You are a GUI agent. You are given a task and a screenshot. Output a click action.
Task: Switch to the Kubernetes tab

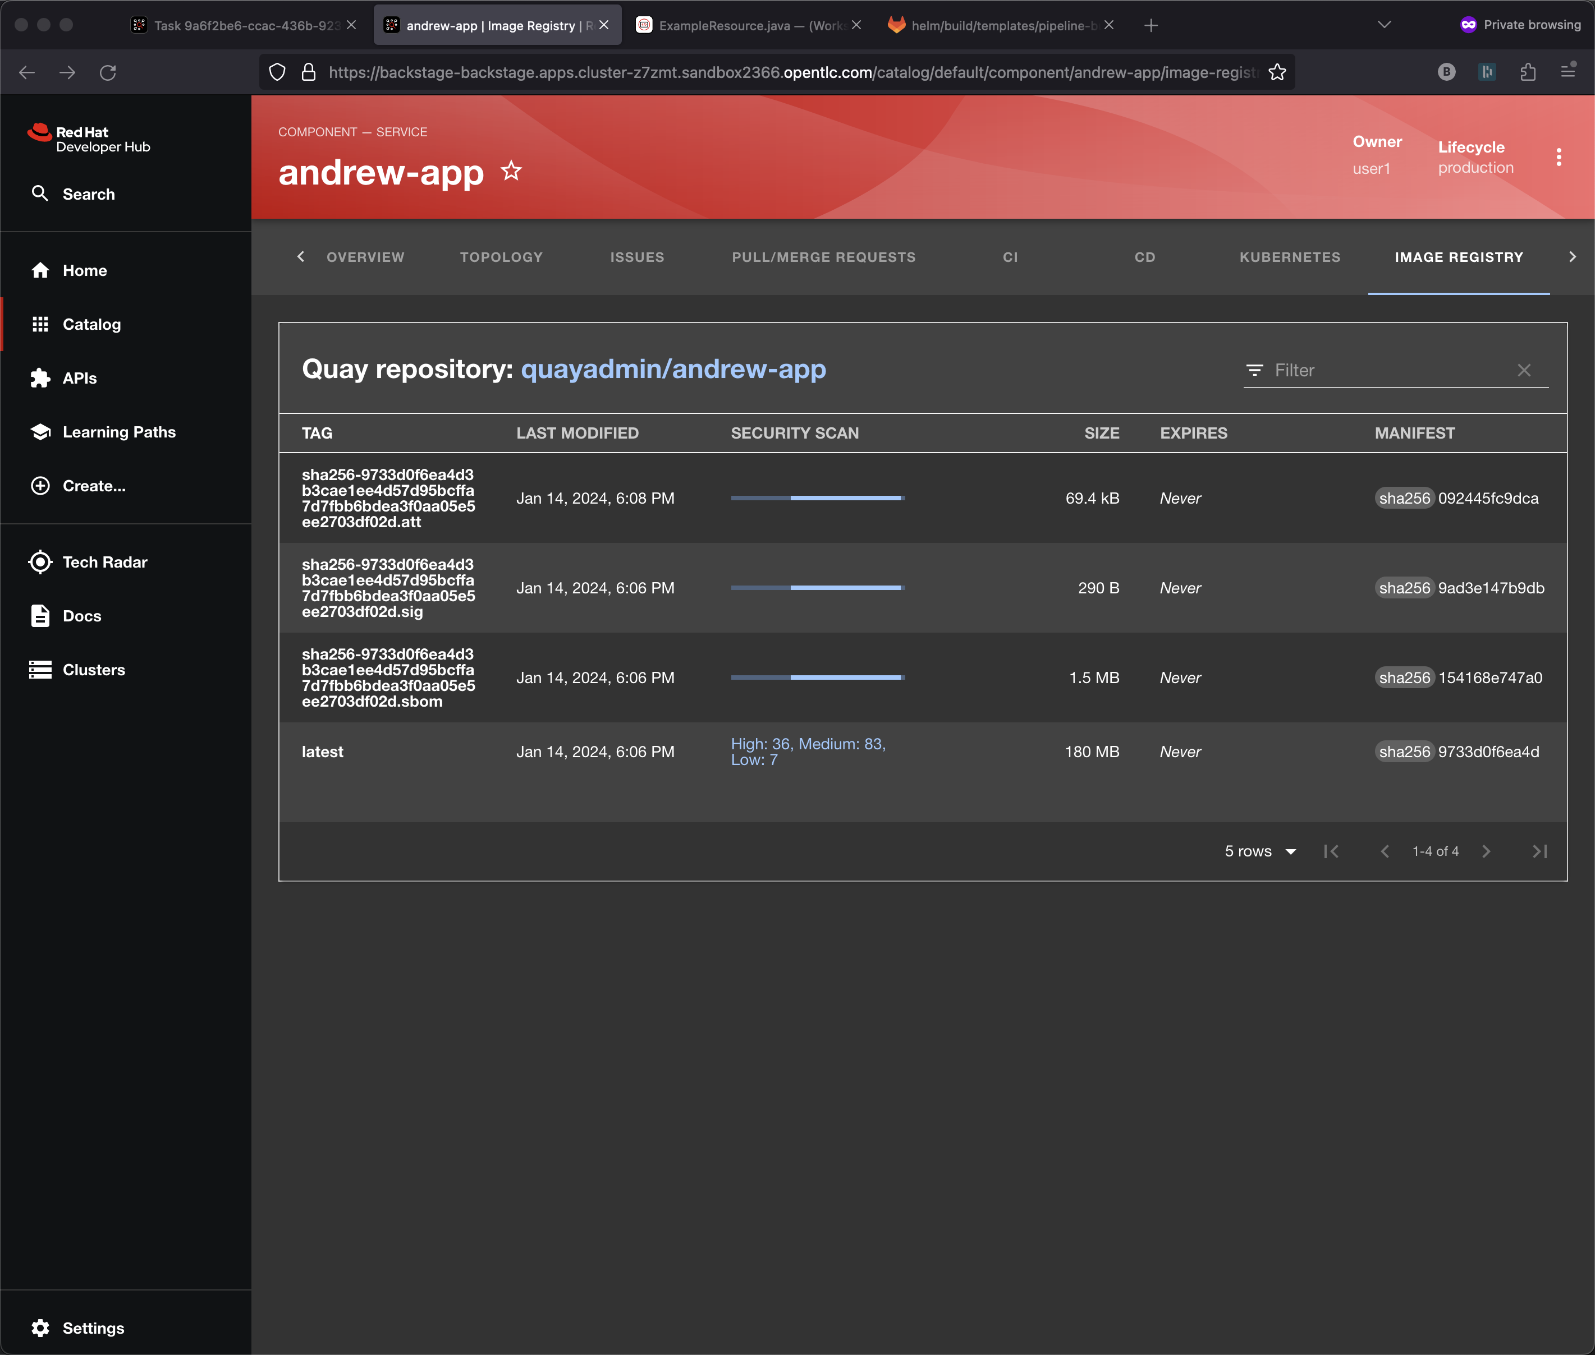[1289, 257]
